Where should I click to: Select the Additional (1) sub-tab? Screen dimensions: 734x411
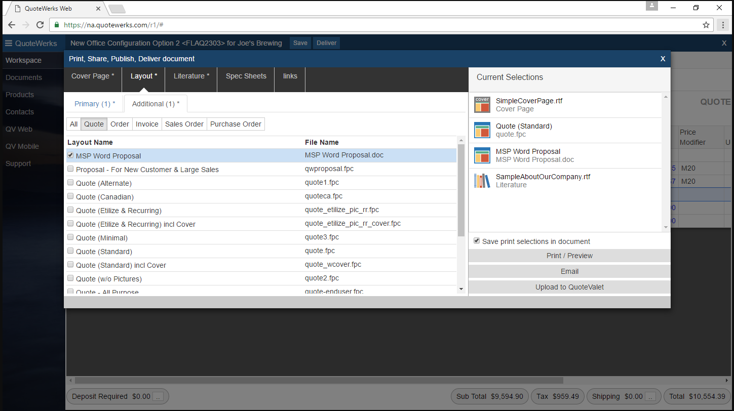tap(156, 104)
